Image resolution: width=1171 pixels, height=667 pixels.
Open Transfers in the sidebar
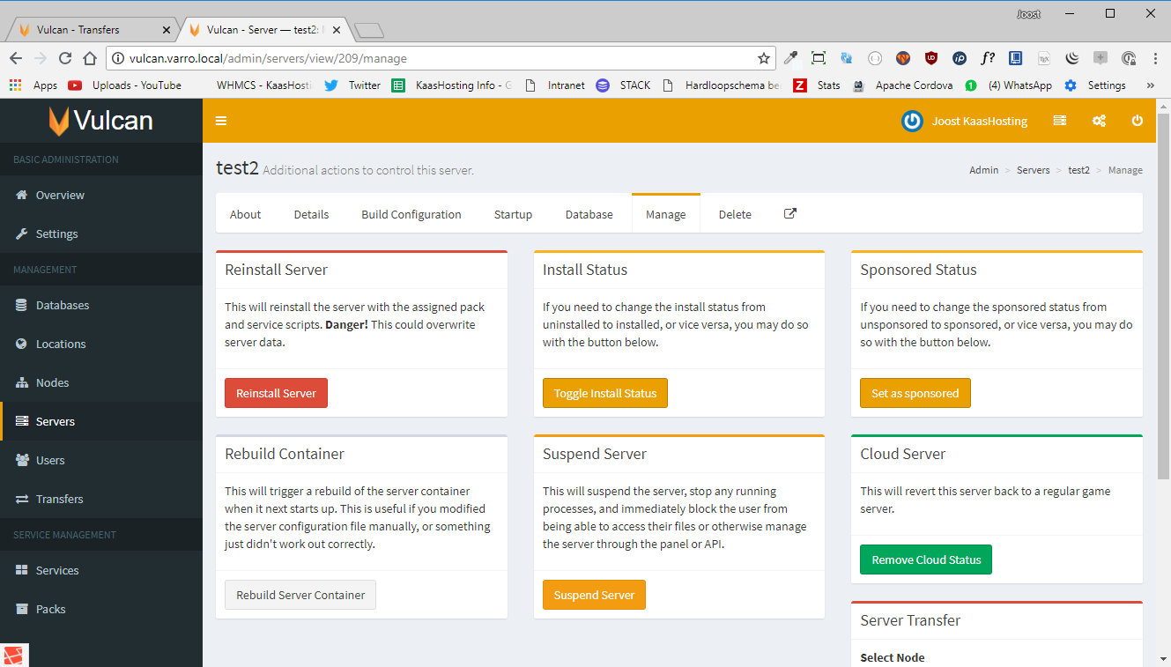(59, 499)
